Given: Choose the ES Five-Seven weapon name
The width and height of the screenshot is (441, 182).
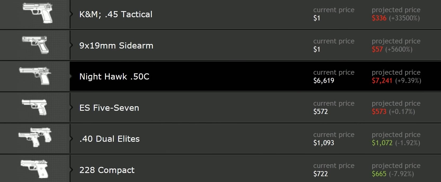Looking at the screenshot, I should coord(109,108).
